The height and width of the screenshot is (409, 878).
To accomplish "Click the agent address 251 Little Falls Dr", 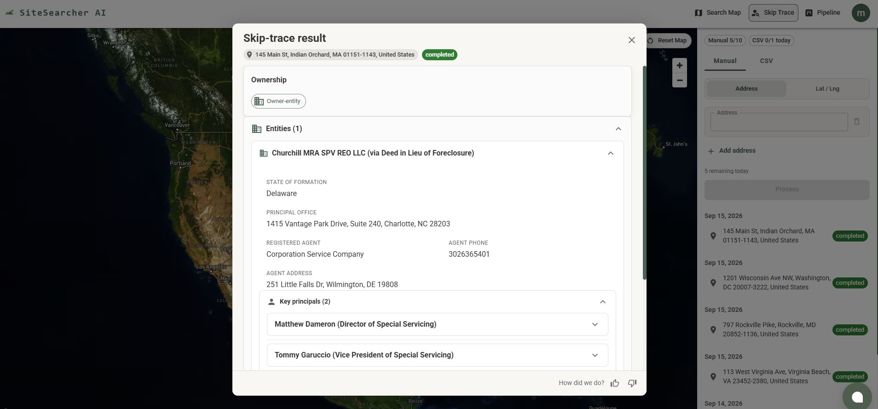I will [332, 285].
